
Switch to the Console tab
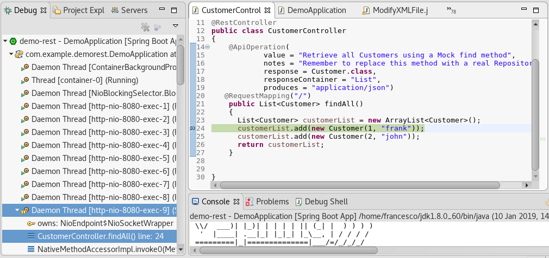[x=215, y=202]
